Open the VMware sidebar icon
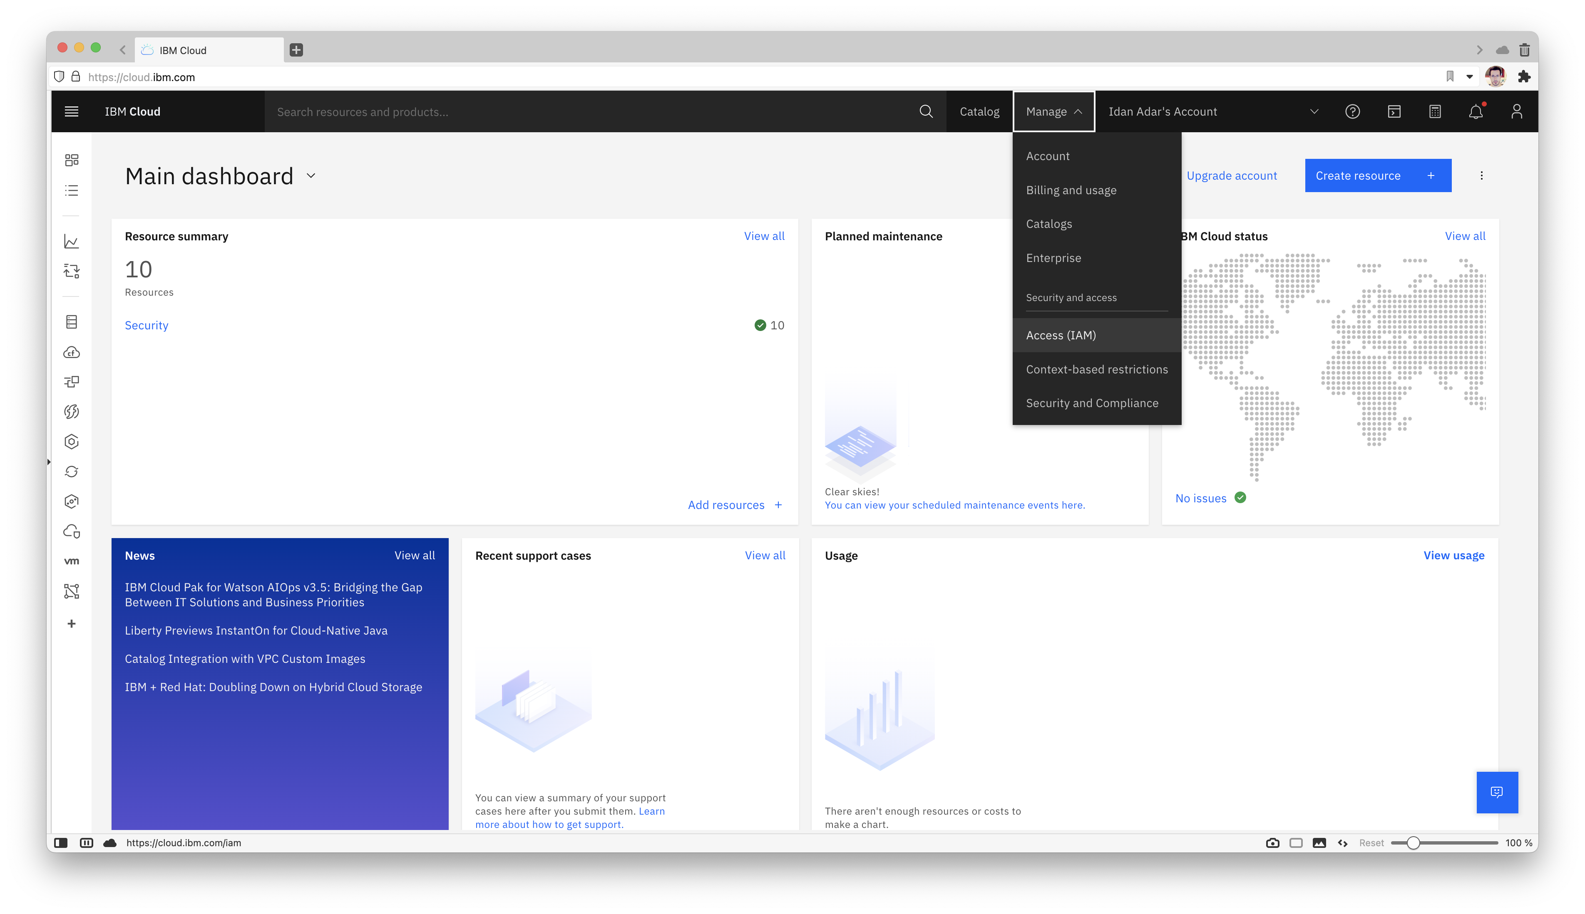This screenshot has width=1585, height=914. (72, 561)
